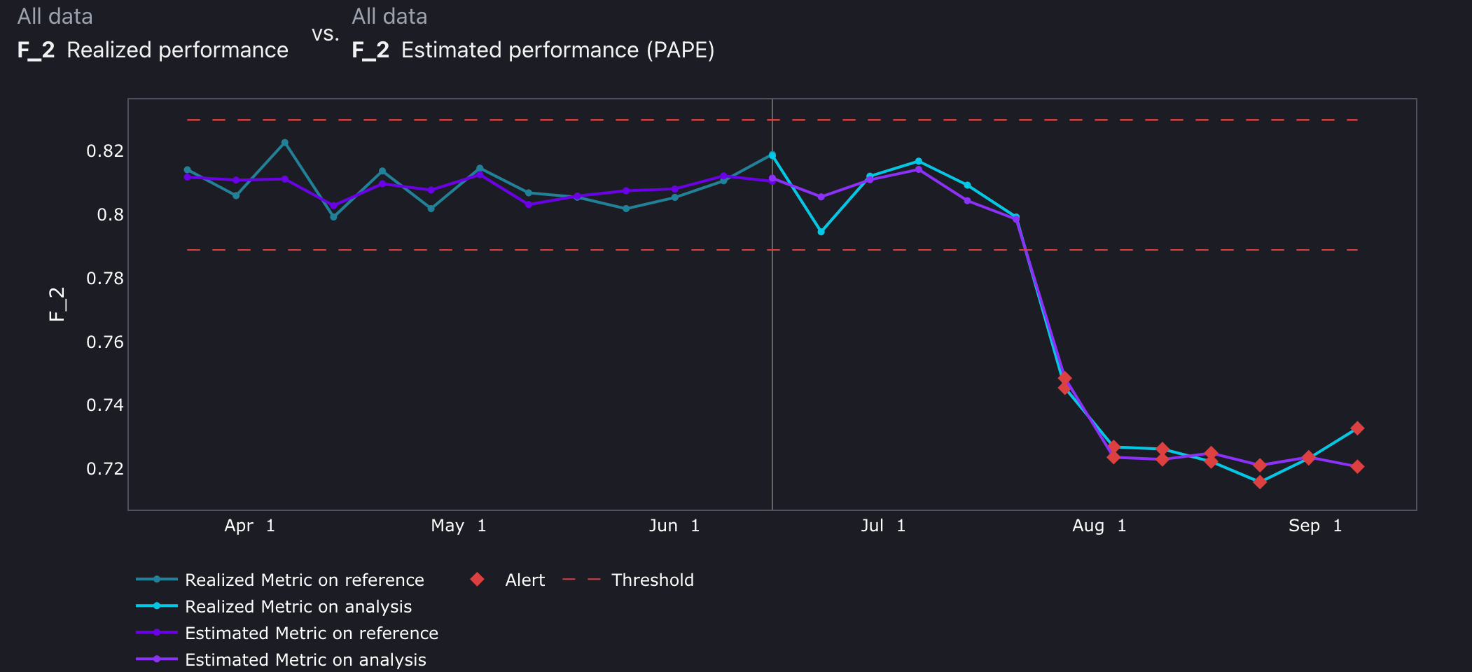
Task: Click the Estimated performance (PAPE) title text
Action: [557, 50]
